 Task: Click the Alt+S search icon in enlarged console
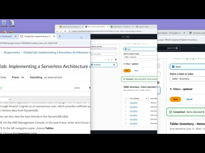click(x=176, y=48)
